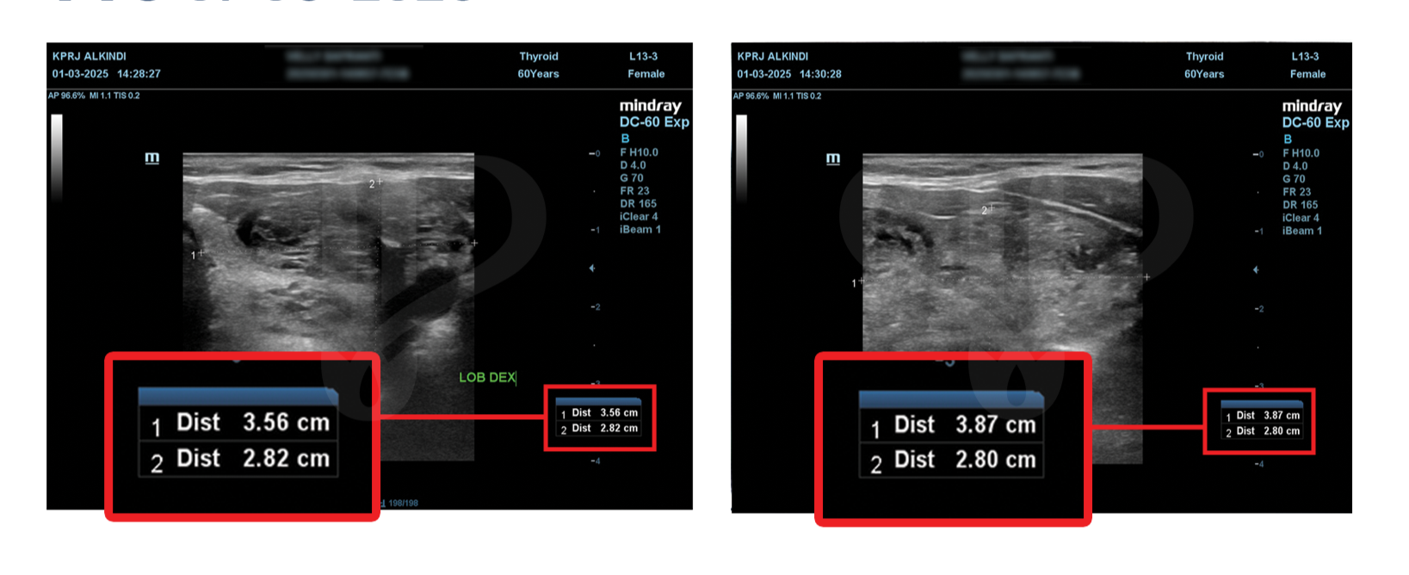1409x575 pixels.
Task: Click caliper 1 marker in the 14:30:28 scan
Action: coord(857,282)
